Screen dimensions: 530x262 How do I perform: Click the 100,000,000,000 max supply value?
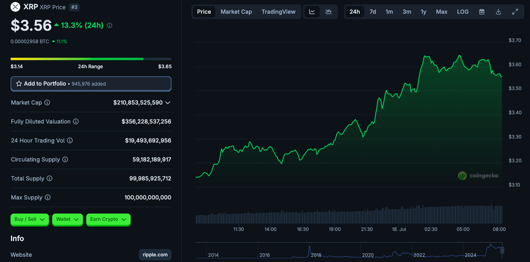(x=148, y=197)
